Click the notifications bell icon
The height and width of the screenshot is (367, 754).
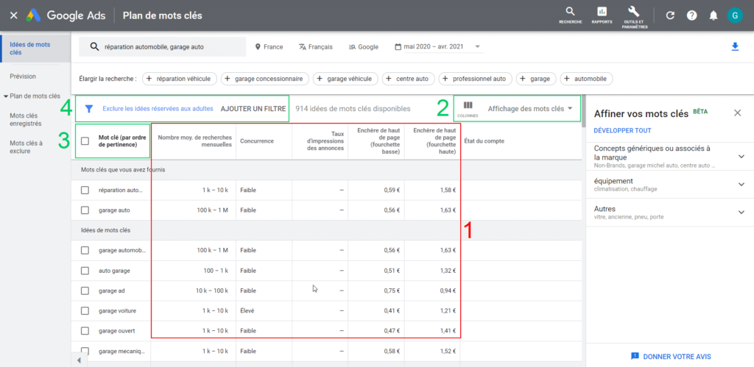pyautogui.click(x=713, y=15)
